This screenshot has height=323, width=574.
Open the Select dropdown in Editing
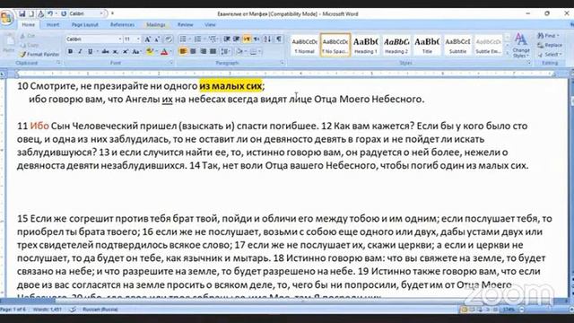click(x=549, y=54)
